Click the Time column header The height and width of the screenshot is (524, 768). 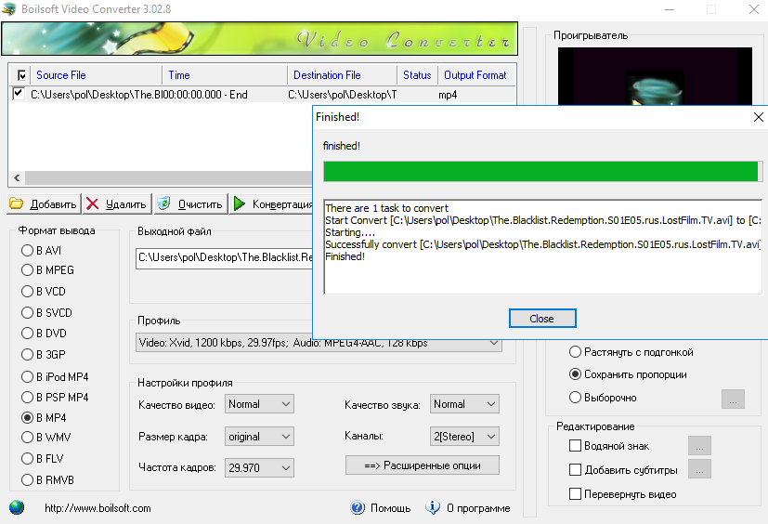pos(225,75)
